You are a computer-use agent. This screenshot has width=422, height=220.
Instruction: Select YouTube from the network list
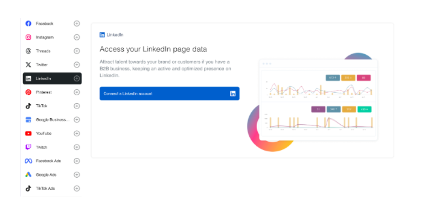[x=52, y=133]
